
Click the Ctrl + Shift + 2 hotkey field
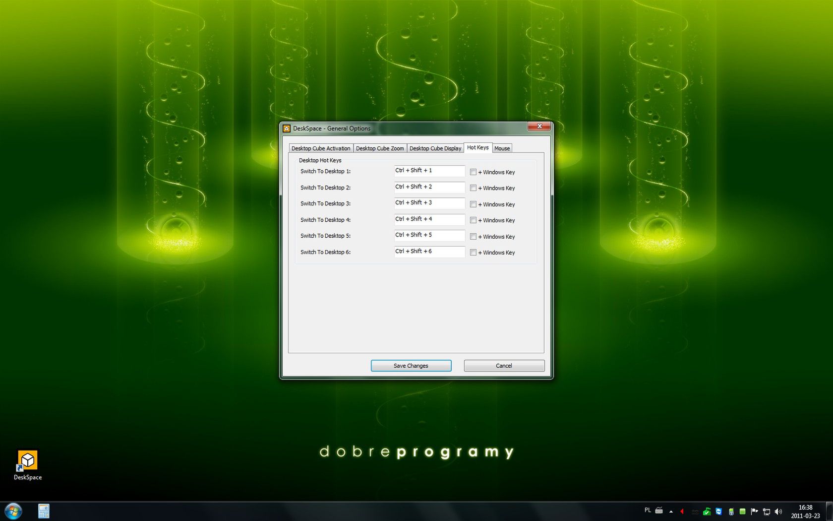429,187
